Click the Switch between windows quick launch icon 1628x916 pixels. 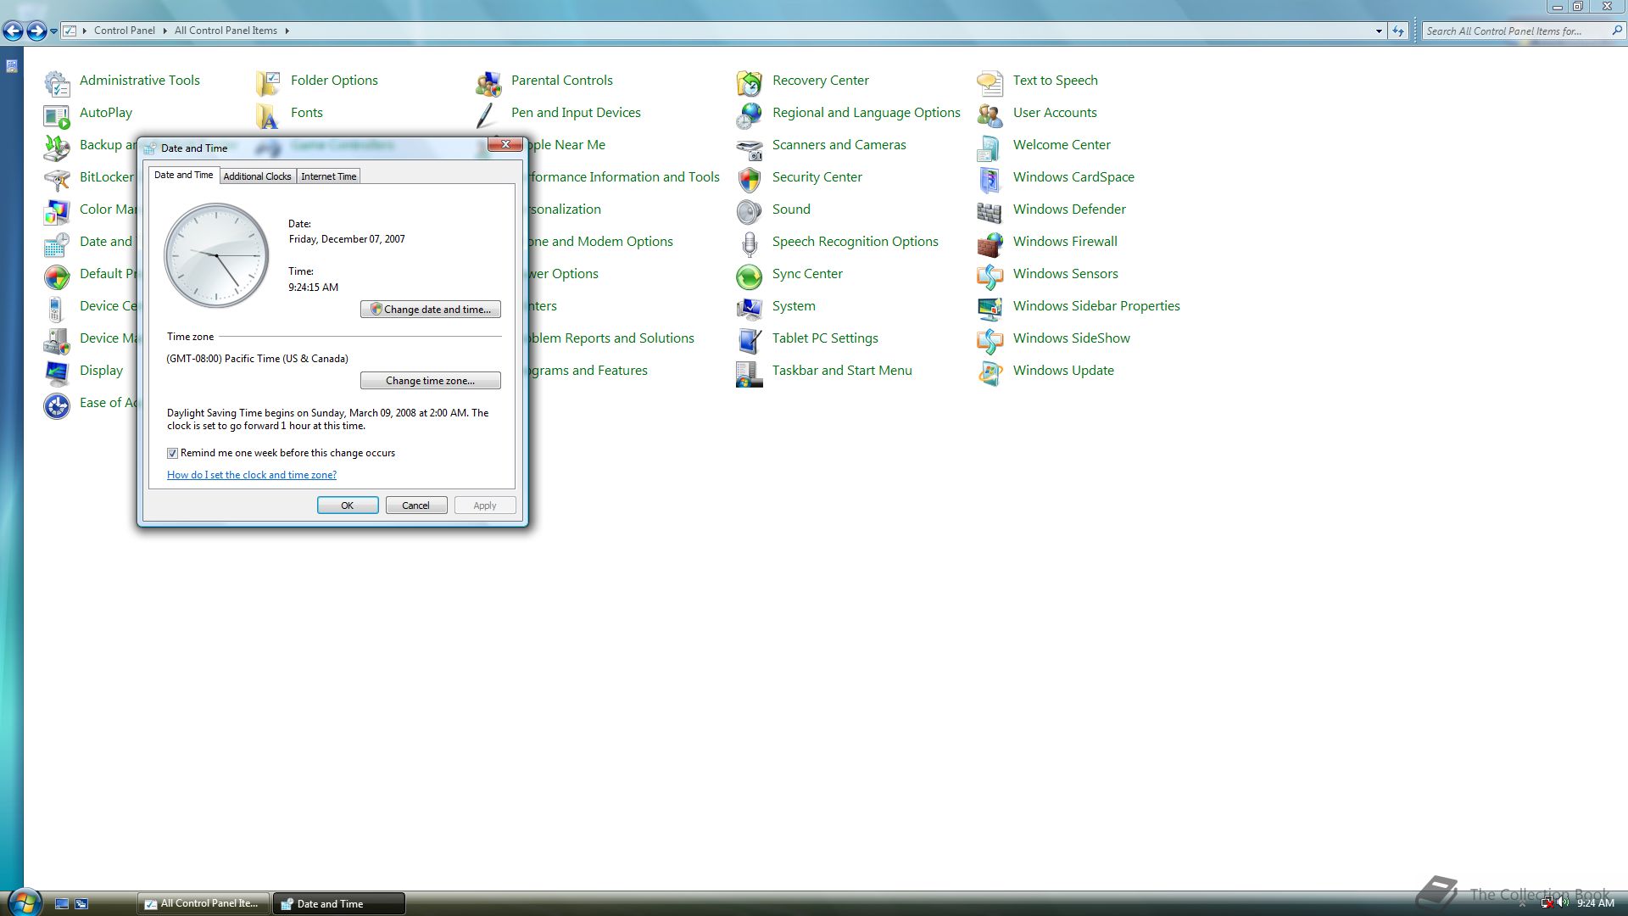click(81, 904)
